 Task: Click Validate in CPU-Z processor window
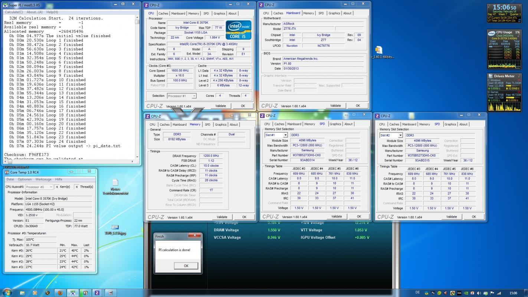220,106
